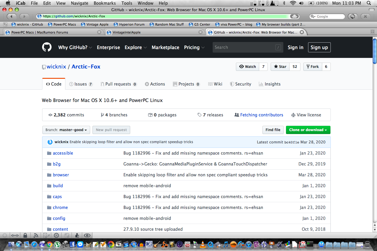
Task: Click the GitHub octocat logo
Action: (47, 47)
